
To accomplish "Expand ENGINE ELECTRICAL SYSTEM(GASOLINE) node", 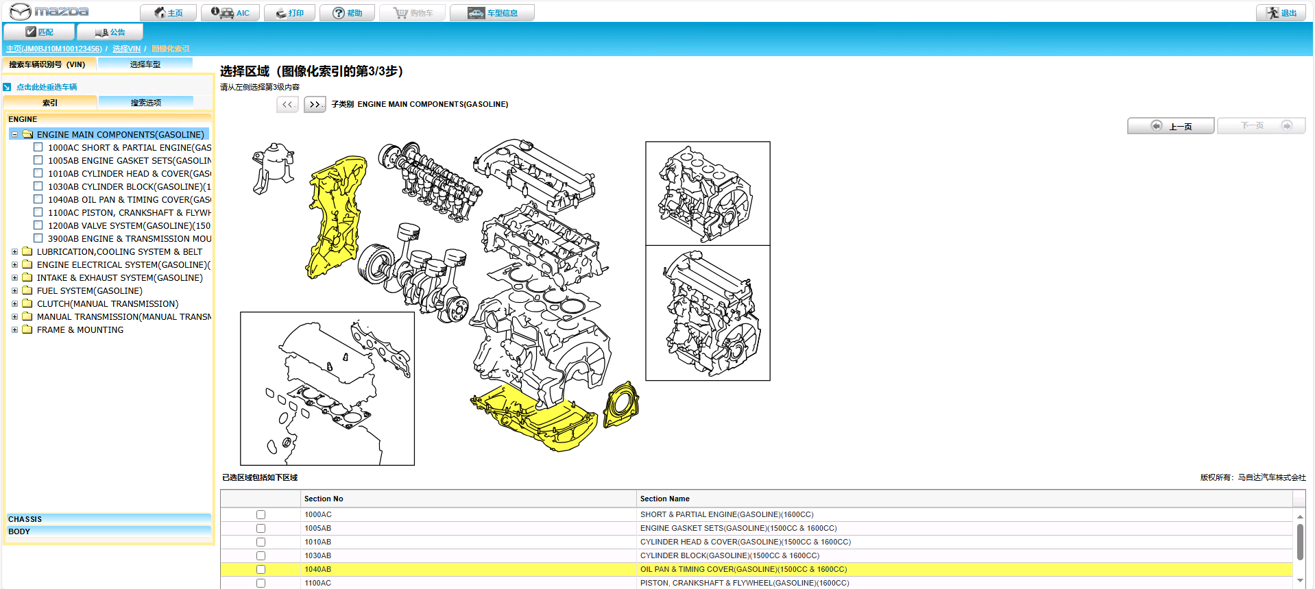I will [14, 264].
